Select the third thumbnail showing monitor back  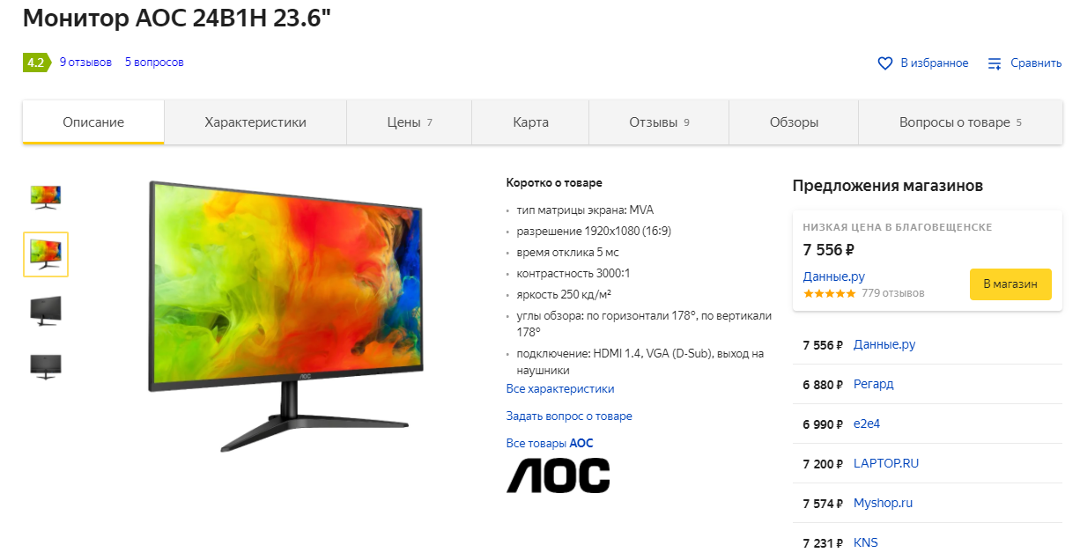[x=46, y=311]
